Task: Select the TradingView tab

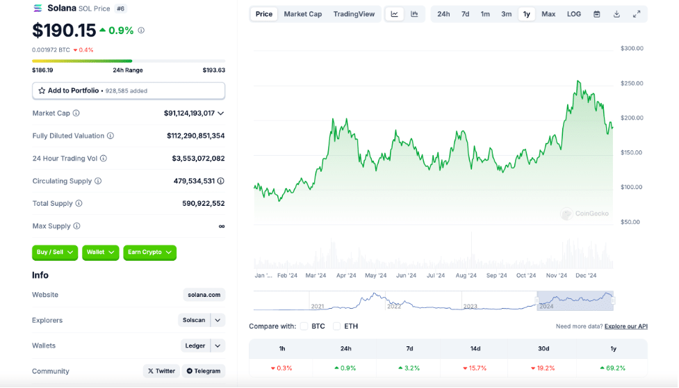Action: [x=354, y=14]
